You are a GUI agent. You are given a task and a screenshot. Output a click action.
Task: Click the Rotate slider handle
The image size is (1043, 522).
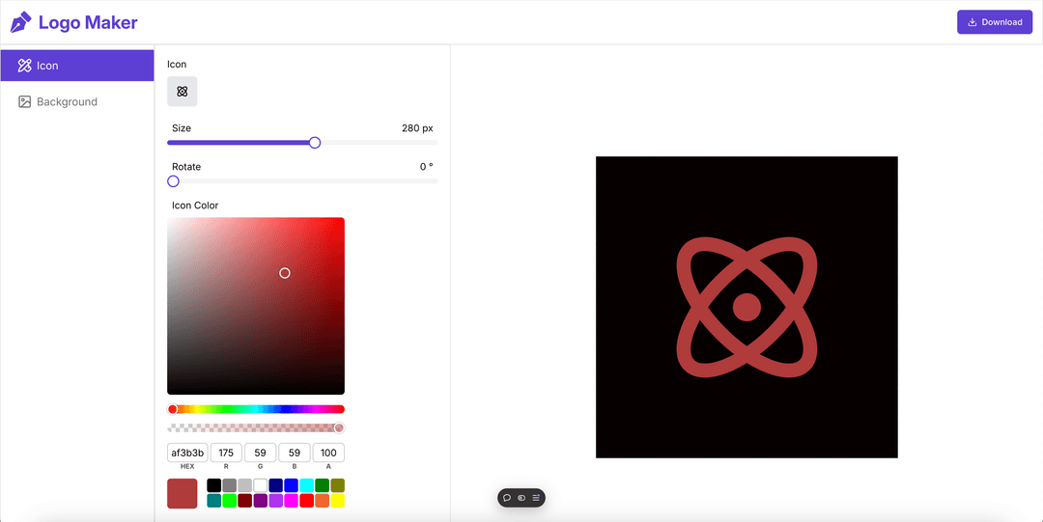click(173, 180)
